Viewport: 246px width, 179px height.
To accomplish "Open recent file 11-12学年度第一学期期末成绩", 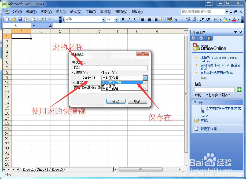I will coord(221,110).
